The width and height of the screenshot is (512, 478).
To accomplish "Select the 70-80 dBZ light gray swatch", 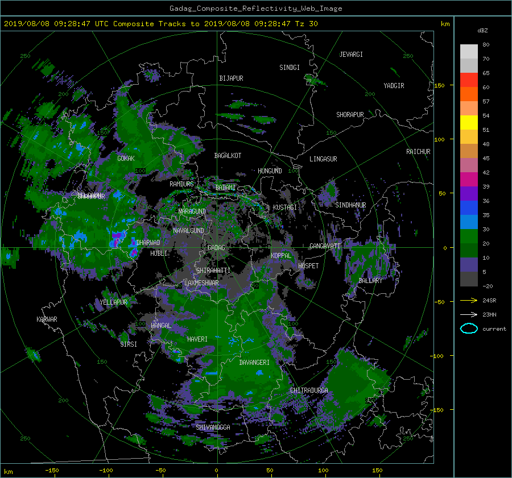I will [x=469, y=52].
